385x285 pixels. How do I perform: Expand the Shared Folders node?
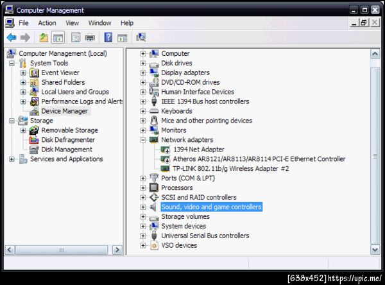[23, 82]
